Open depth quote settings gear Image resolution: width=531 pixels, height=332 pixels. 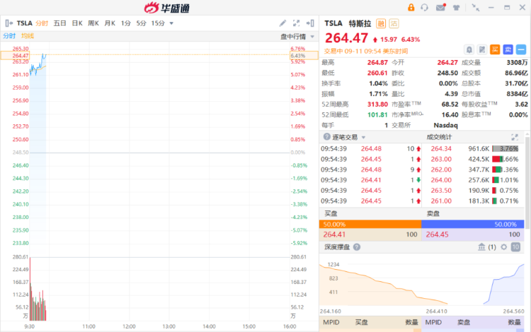coord(504,247)
